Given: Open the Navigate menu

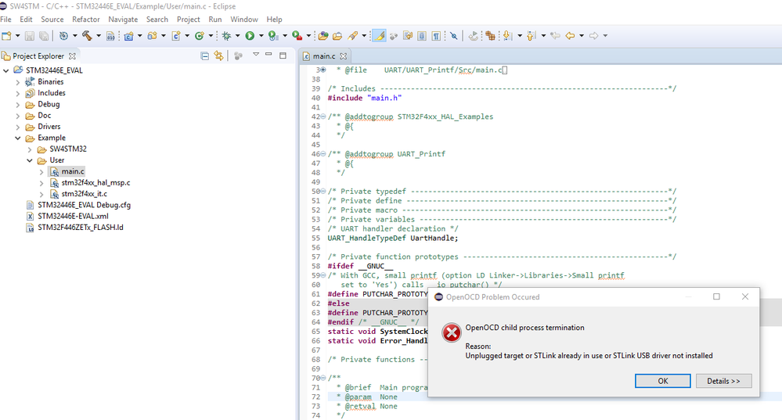Looking at the screenshot, I should tap(123, 20).
